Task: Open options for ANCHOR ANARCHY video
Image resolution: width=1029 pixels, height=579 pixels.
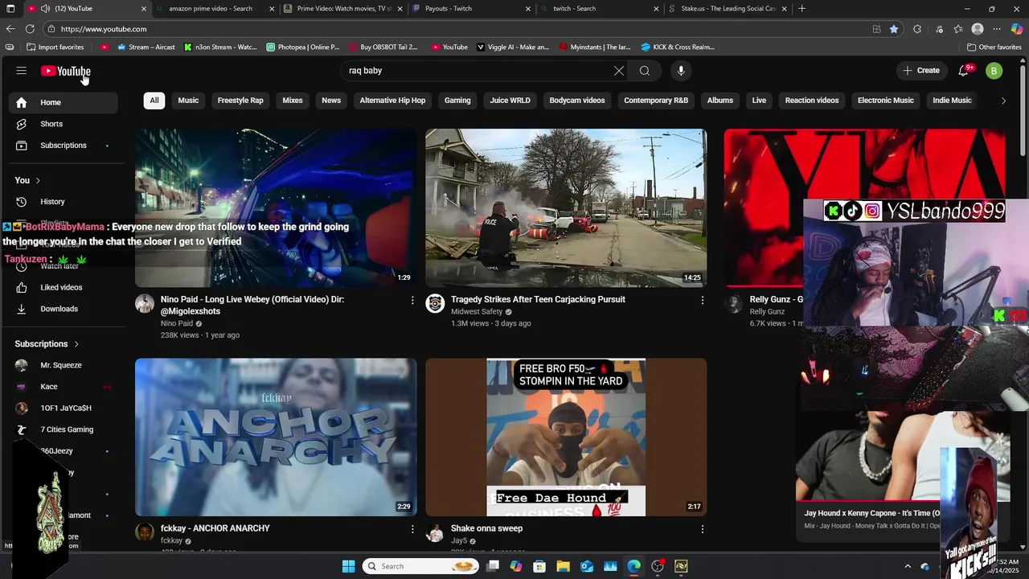Action: click(412, 529)
